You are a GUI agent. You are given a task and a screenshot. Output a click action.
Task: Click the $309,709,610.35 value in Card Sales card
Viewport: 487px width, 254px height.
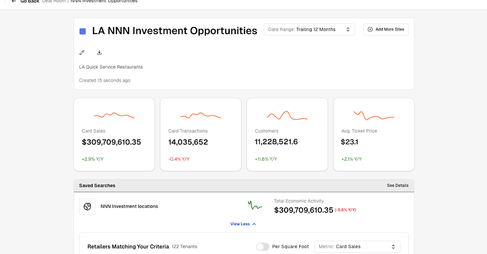pos(111,142)
